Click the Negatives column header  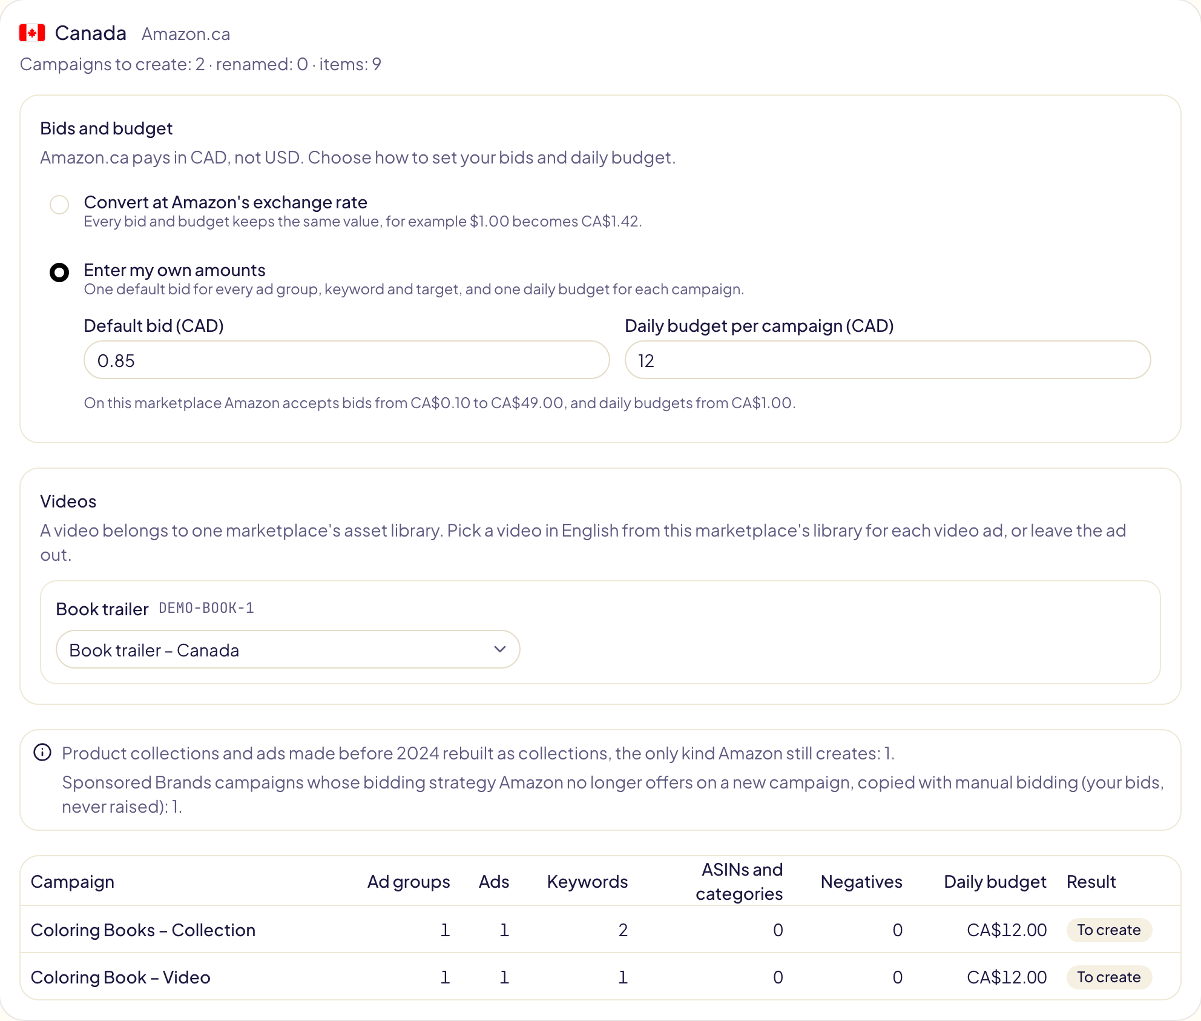coord(861,881)
